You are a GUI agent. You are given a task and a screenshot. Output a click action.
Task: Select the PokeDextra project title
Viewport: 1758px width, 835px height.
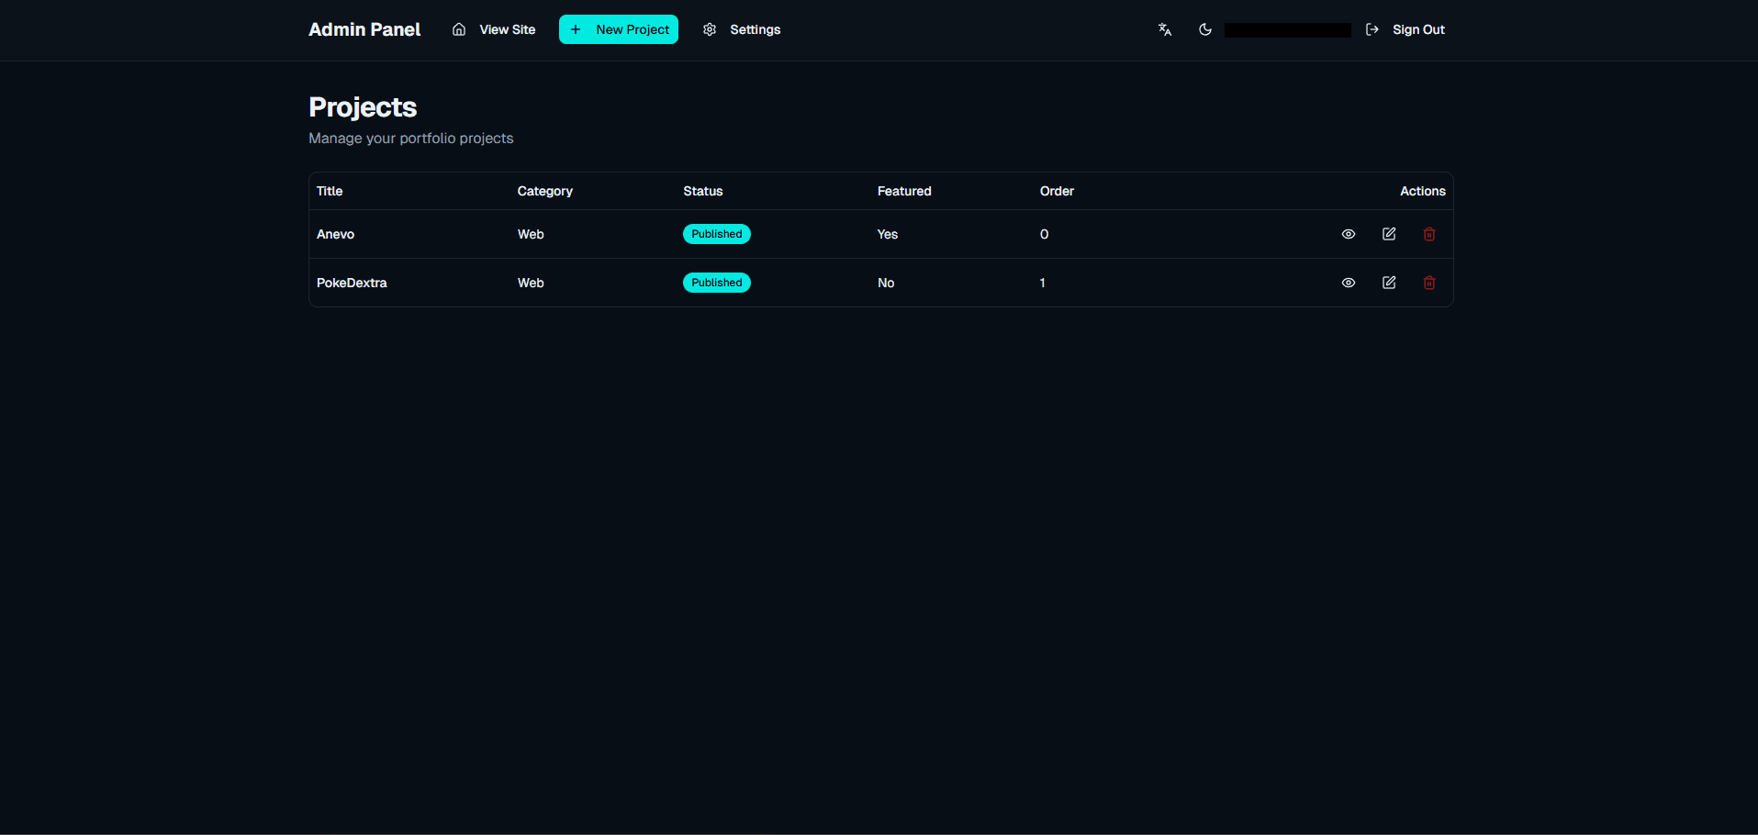[352, 283]
